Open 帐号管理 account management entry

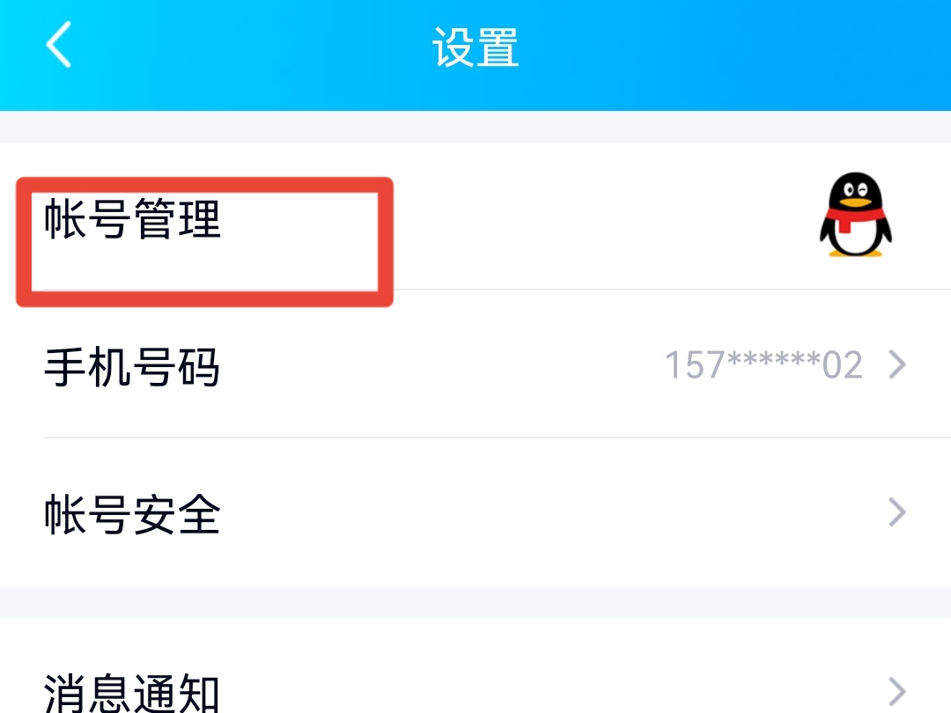132,218
